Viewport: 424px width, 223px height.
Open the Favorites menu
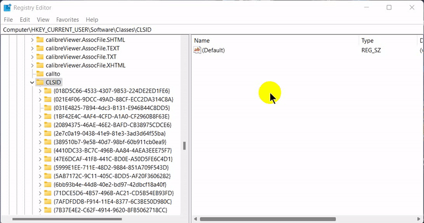67,20
